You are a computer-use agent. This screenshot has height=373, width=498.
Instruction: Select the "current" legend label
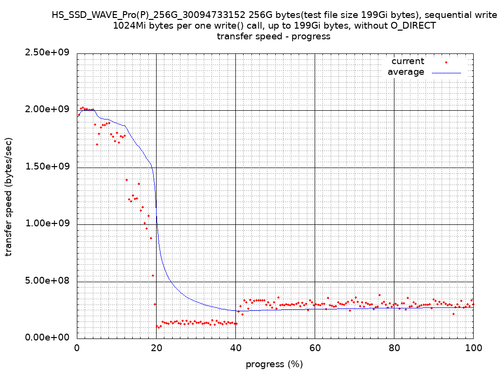(408, 61)
